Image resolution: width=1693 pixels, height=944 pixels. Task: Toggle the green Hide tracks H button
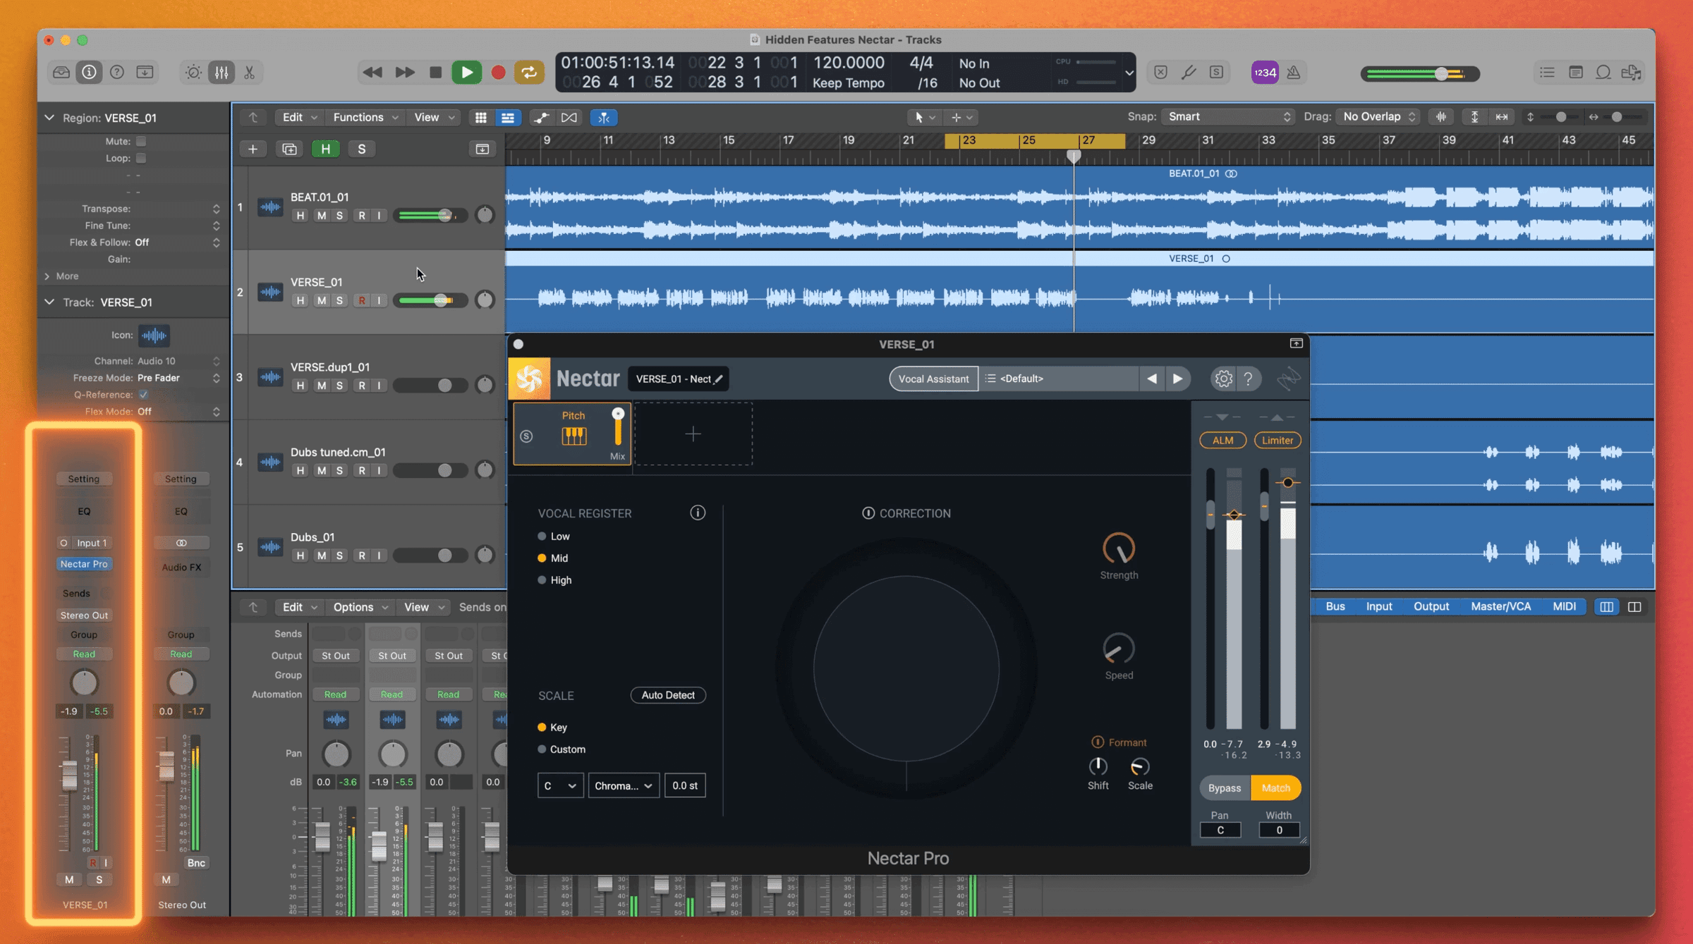pyautogui.click(x=325, y=149)
